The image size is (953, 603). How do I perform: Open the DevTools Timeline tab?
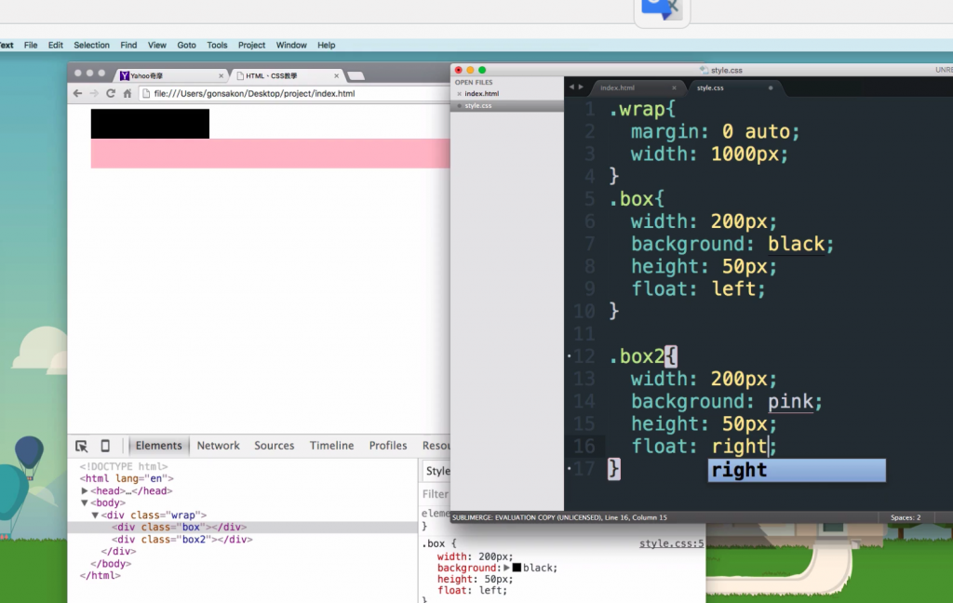pyautogui.click(x=332, y=446)
